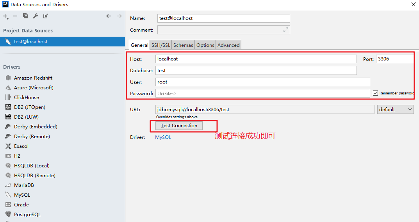The height and width of the screenshot is (222, 419).
Task: Click the Database field containing test
Action: (x=256, y=71)
